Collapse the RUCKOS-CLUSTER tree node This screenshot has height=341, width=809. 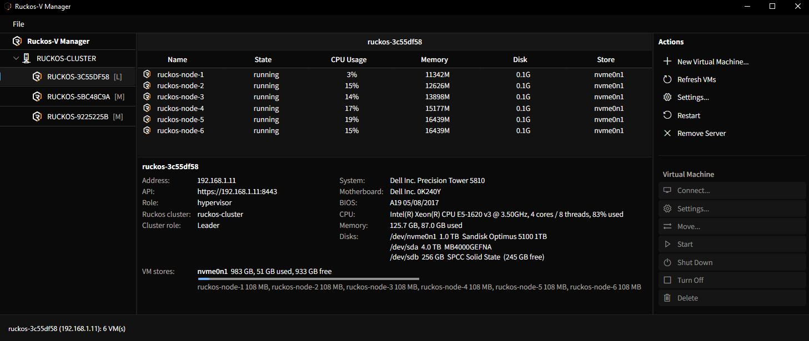tap(17, 58)
